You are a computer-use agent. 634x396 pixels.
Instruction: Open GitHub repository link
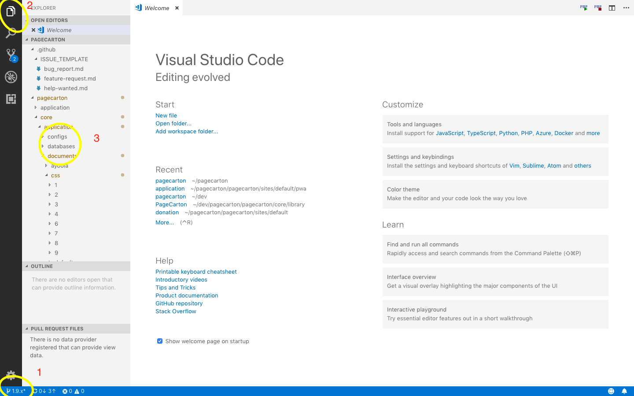179,303
